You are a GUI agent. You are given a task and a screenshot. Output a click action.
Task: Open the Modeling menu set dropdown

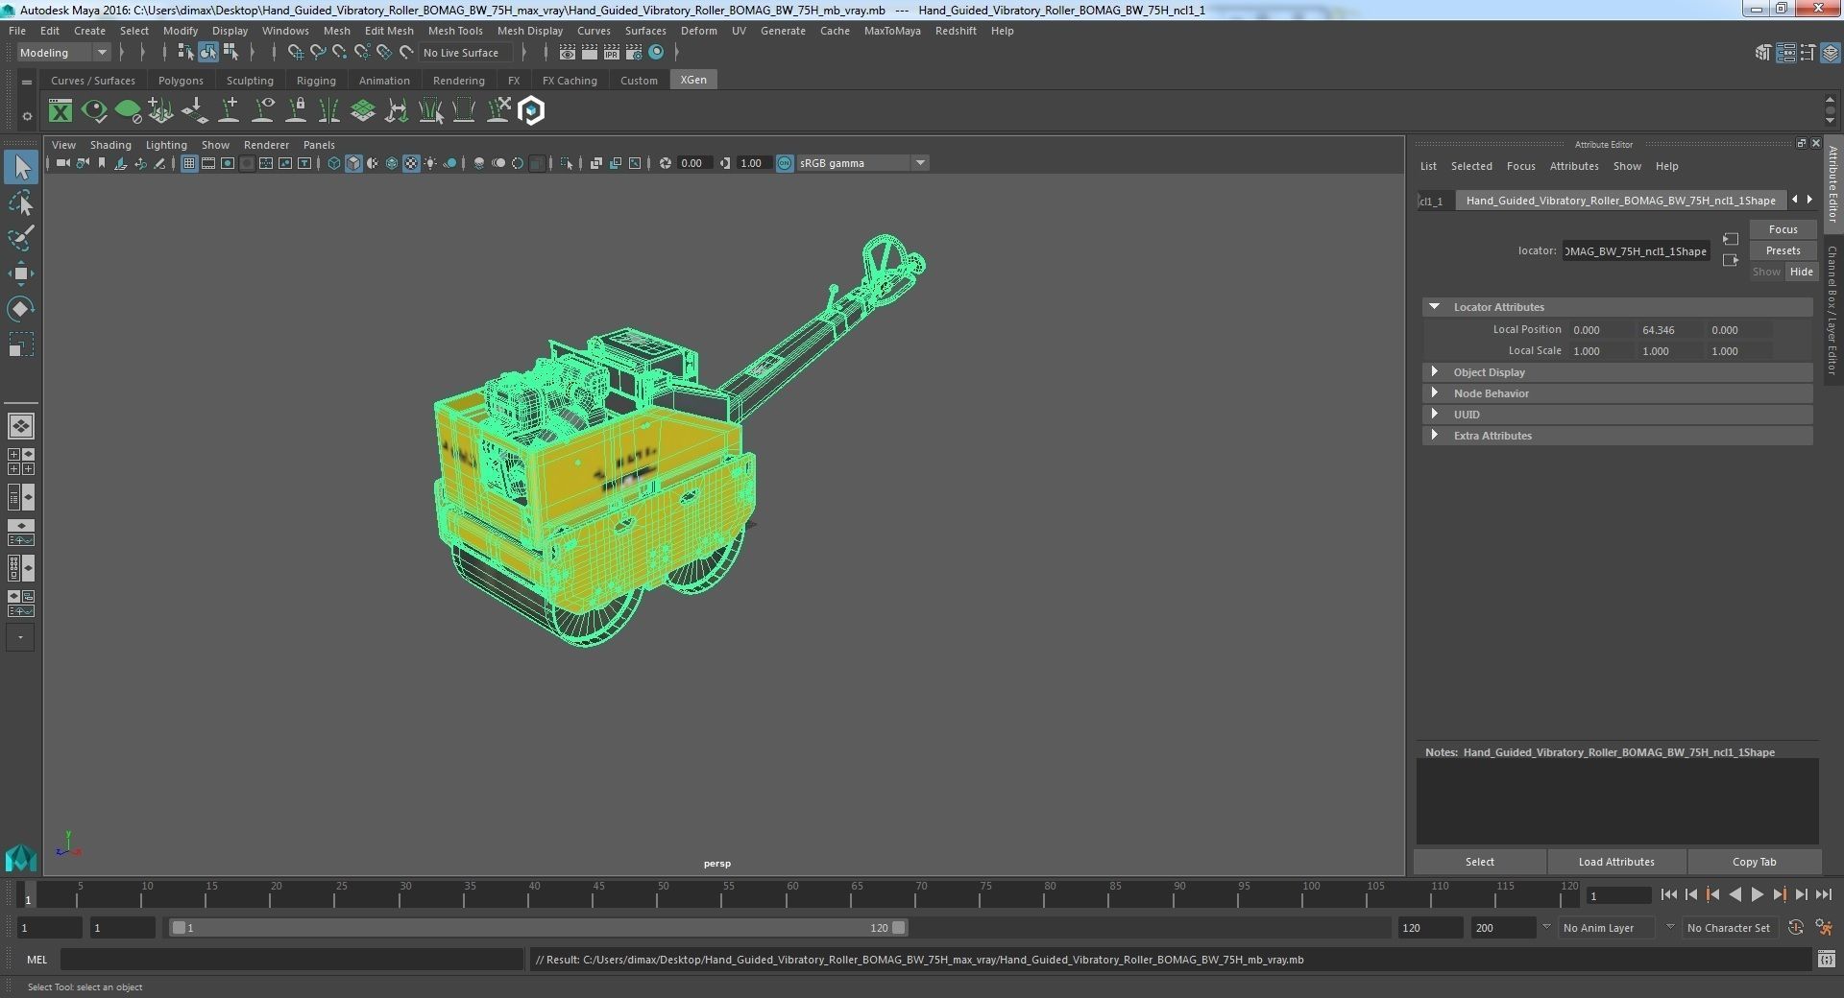pos(63,53)
